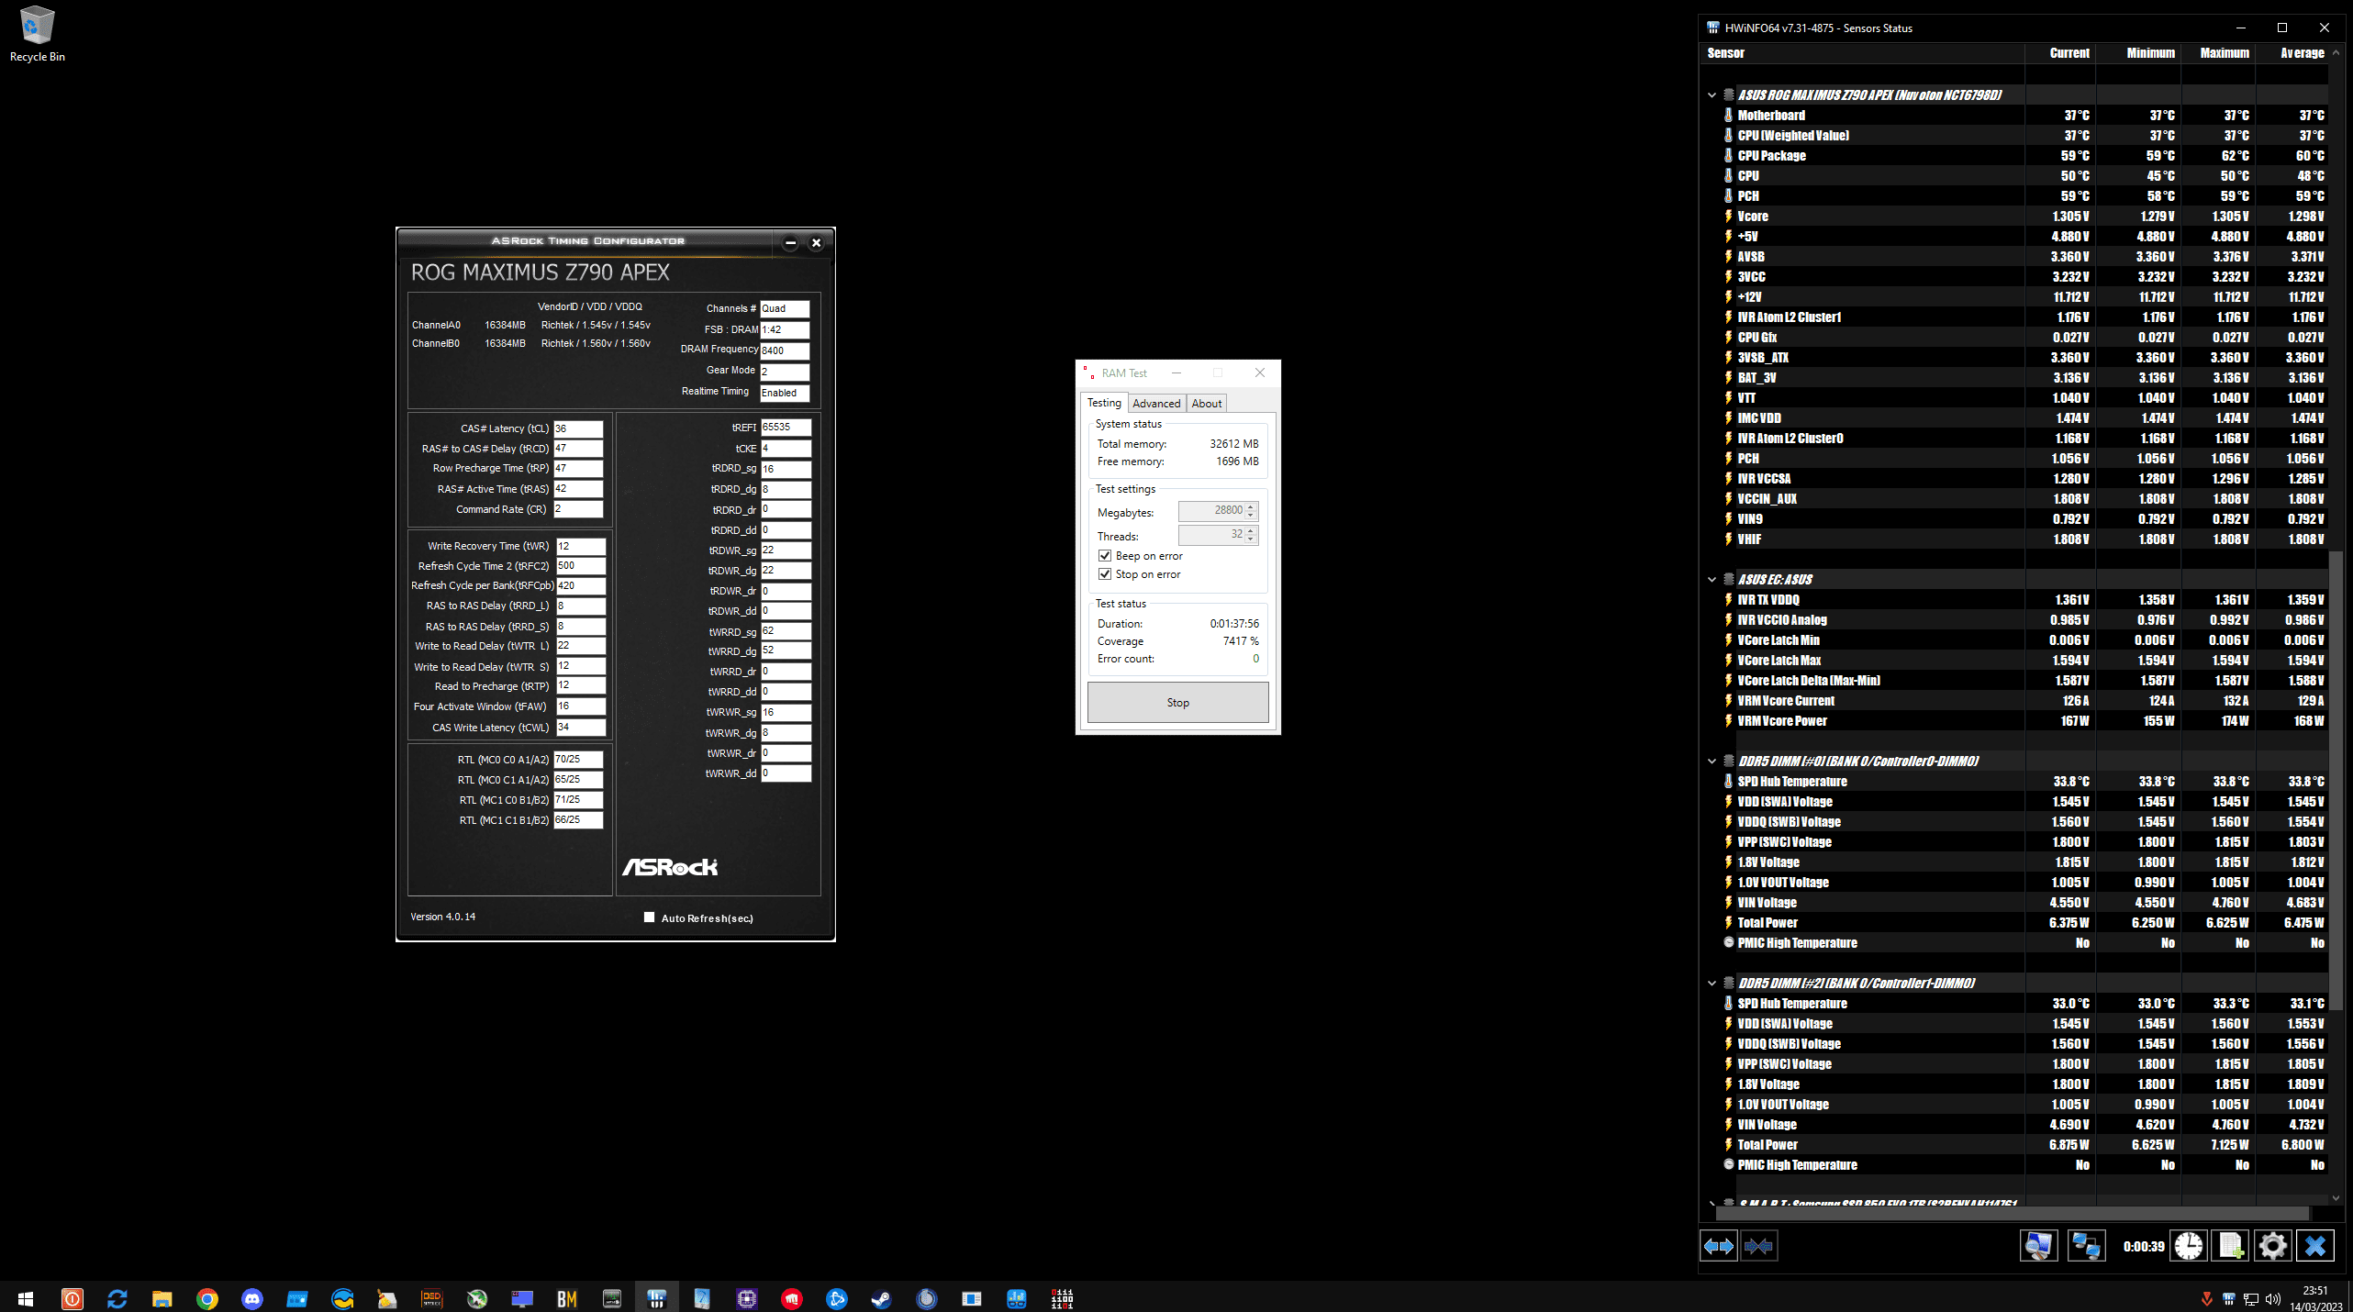Decrease Threads value with down spinner
The height and width of the screenshot is (1312, 2353).
[x=1251, y=539]
